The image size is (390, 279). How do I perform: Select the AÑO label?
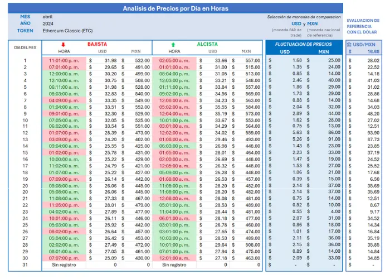click(x=25, y=23)
